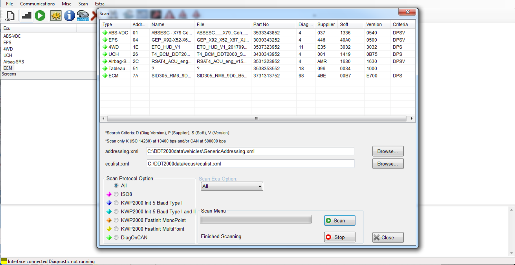Viewport: 515px width, 265px height.
Task: Select 4WD in the Ecu list panel
Action: (8, 49)
